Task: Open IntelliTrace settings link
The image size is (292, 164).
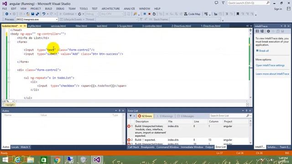Action: click(270, 66)
